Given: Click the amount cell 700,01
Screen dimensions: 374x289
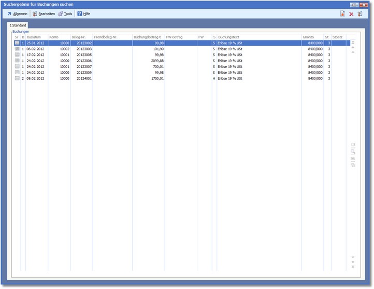Looking at the screenshot, I should click(x=148, y=67).
